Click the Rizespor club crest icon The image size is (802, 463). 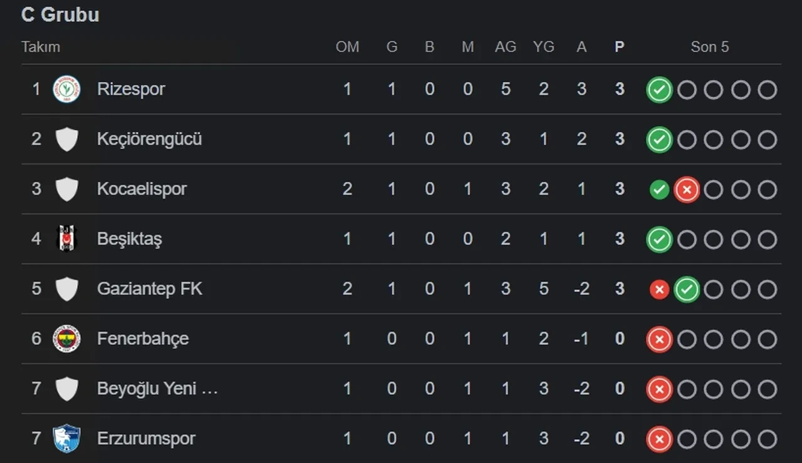pos(66,89)
